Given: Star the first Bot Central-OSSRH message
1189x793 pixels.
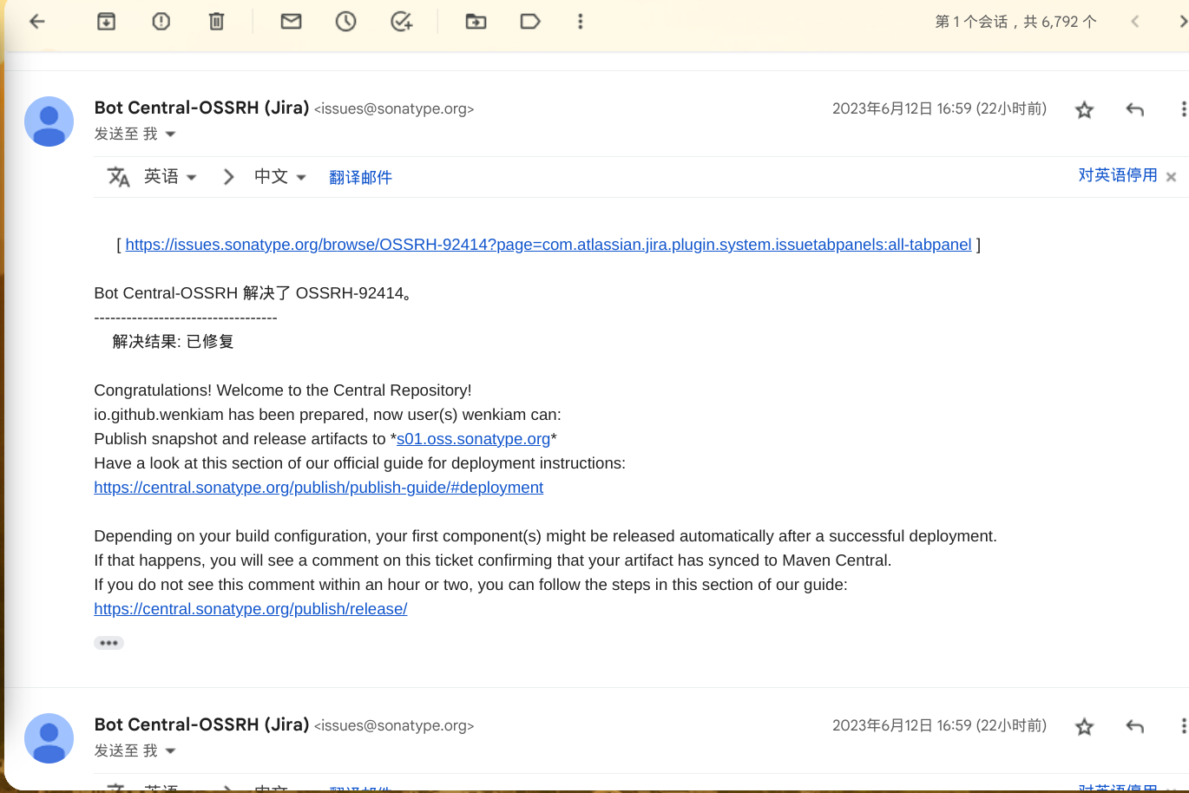Looking at the screenshot, I should 1084,110.
